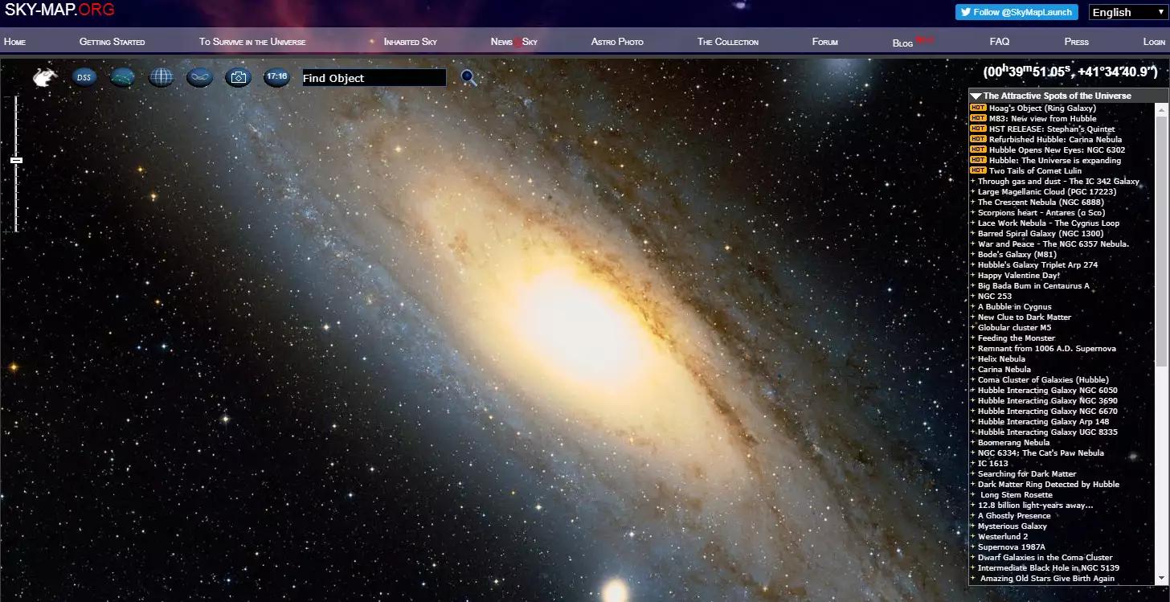Screen dimensions: 1170x602
Task: Open Through gas and dust - The IC 342 Galaxy
Action: click(x=1058, y=181)
